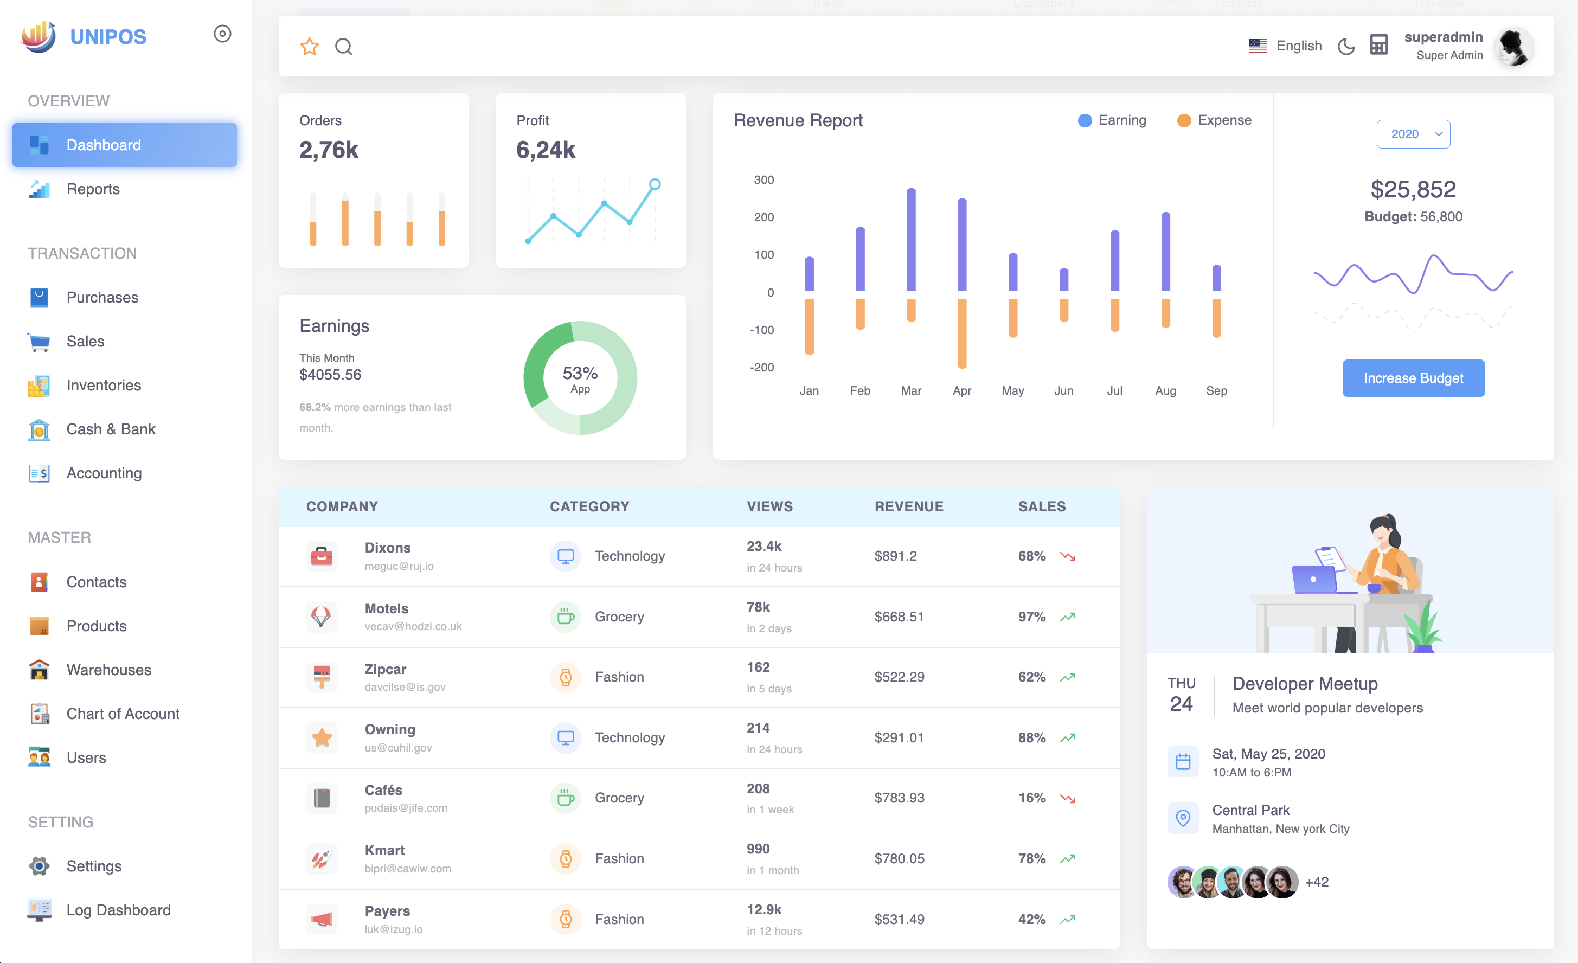Click the Cafés book icon
The height and width of the screenshot is (963, 1578).
click(x=322, y=798)
